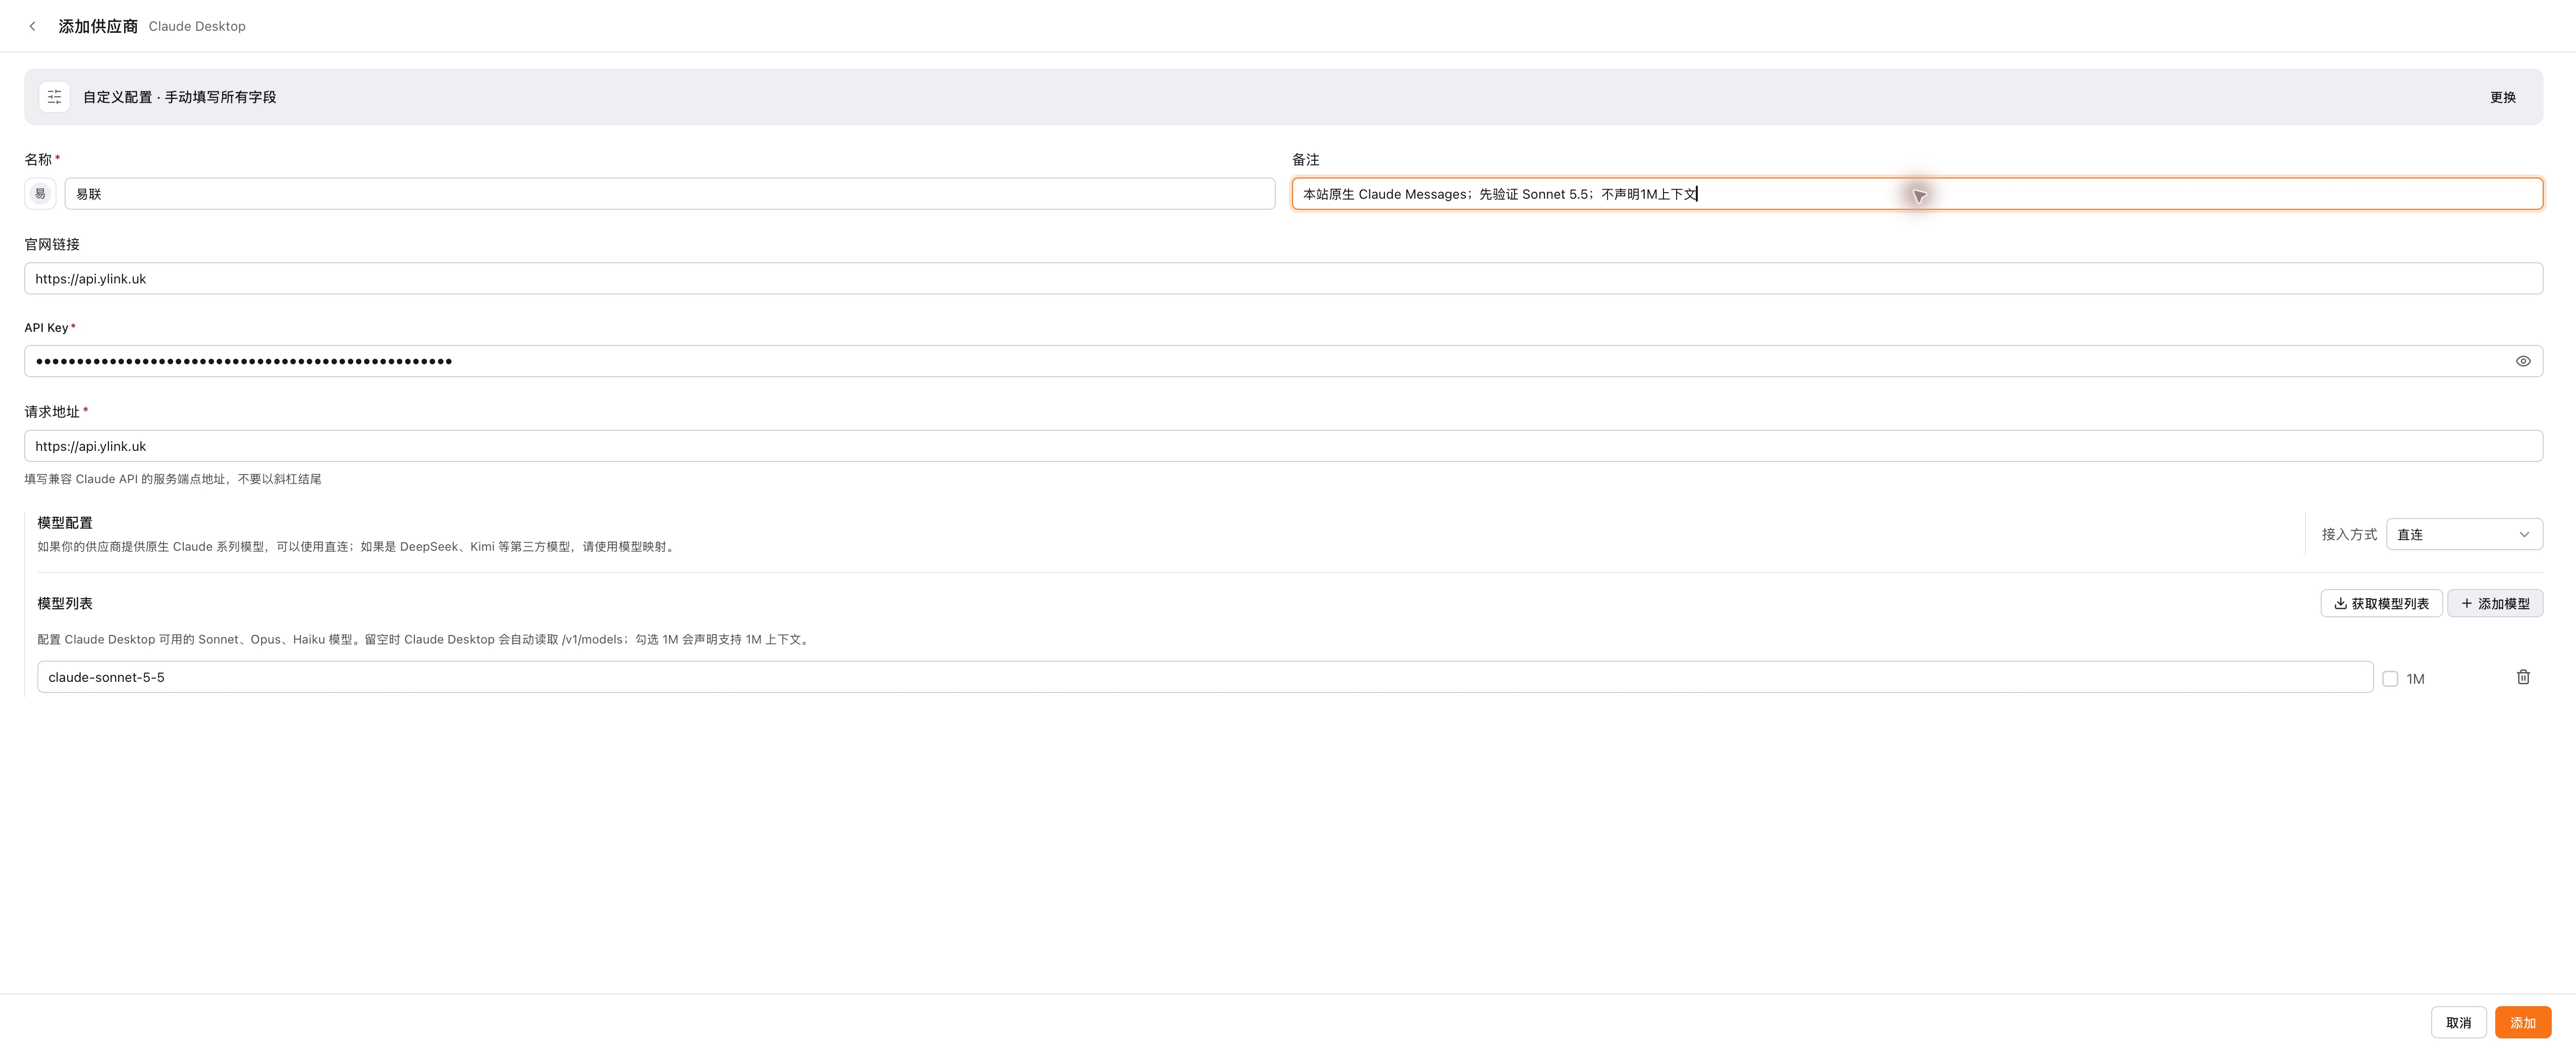Click the 添加供应商 page title
The height and width of the screenshot is (1050, 2576).
click(x=98, y=26)
